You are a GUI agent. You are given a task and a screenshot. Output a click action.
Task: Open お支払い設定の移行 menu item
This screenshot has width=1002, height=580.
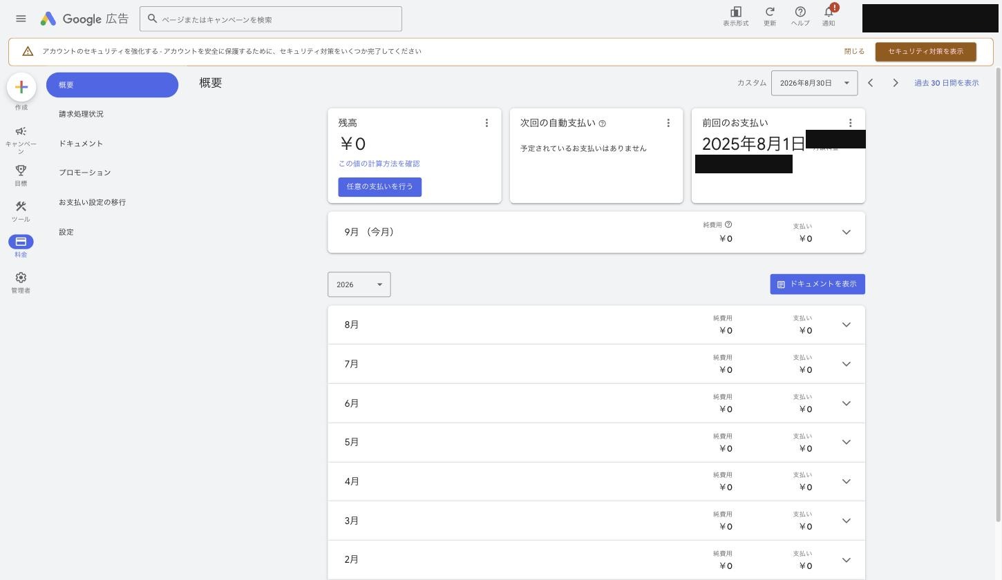92,202
